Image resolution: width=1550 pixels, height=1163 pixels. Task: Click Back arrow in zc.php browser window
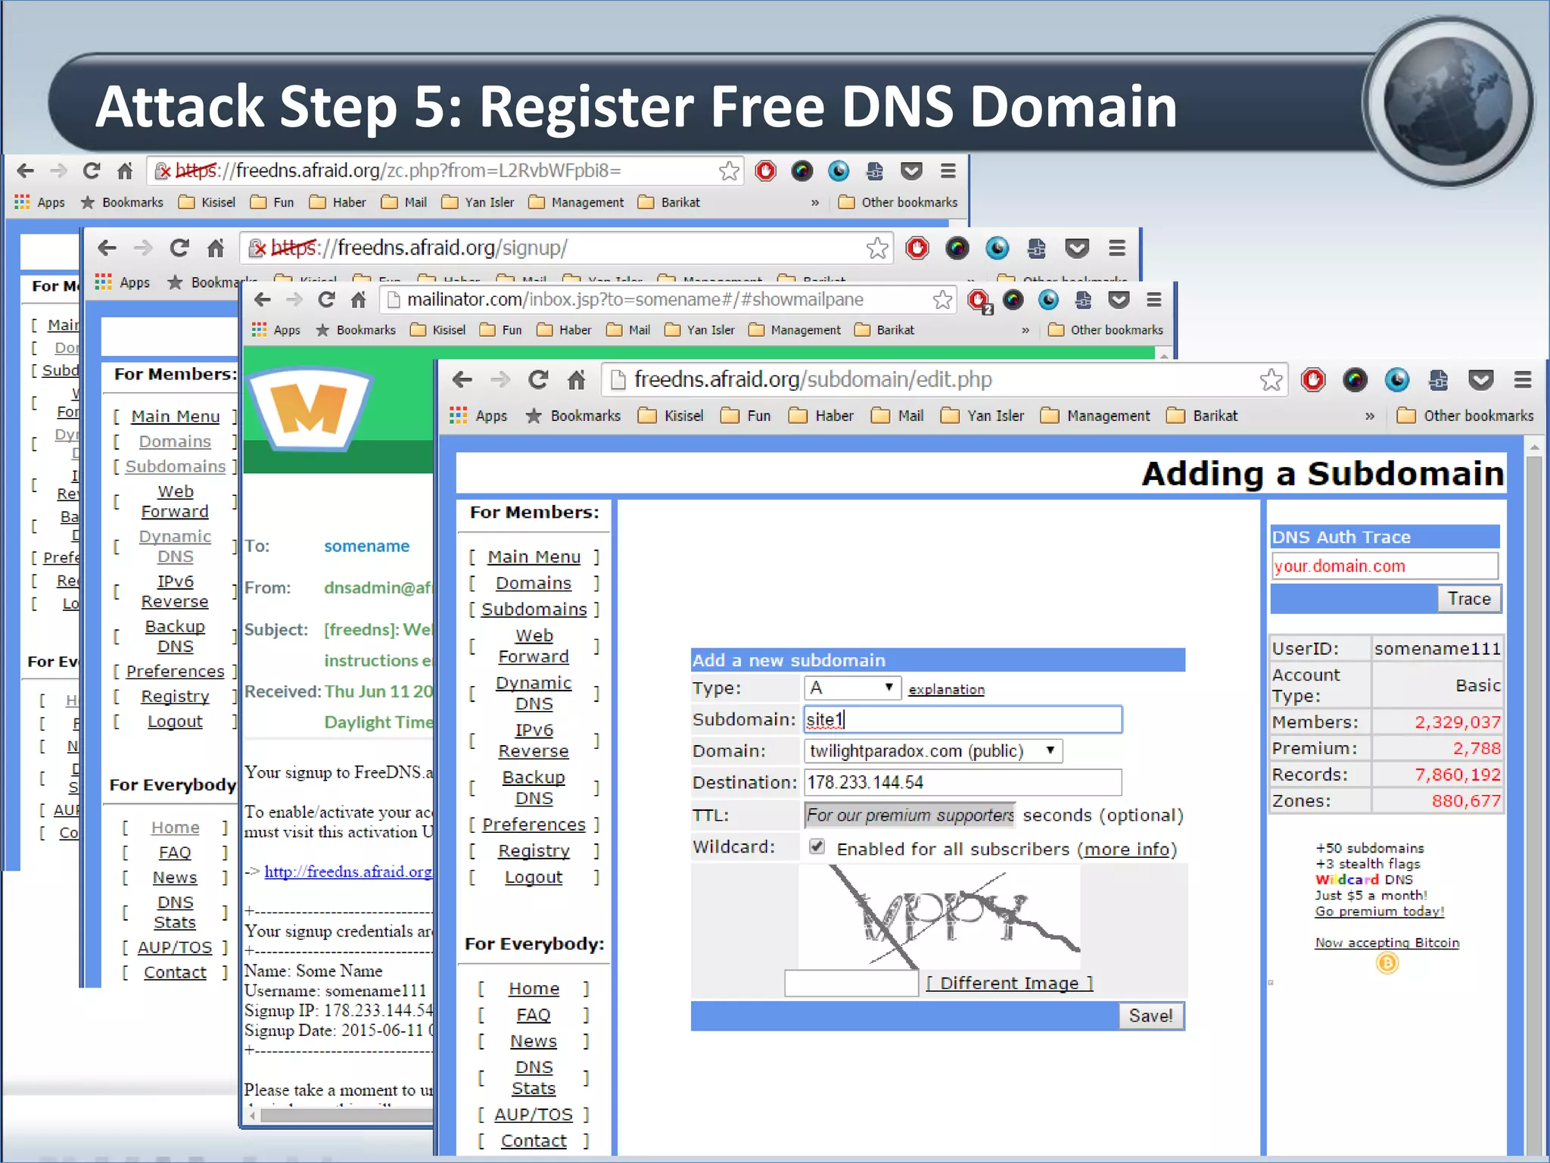click(26, 171)
